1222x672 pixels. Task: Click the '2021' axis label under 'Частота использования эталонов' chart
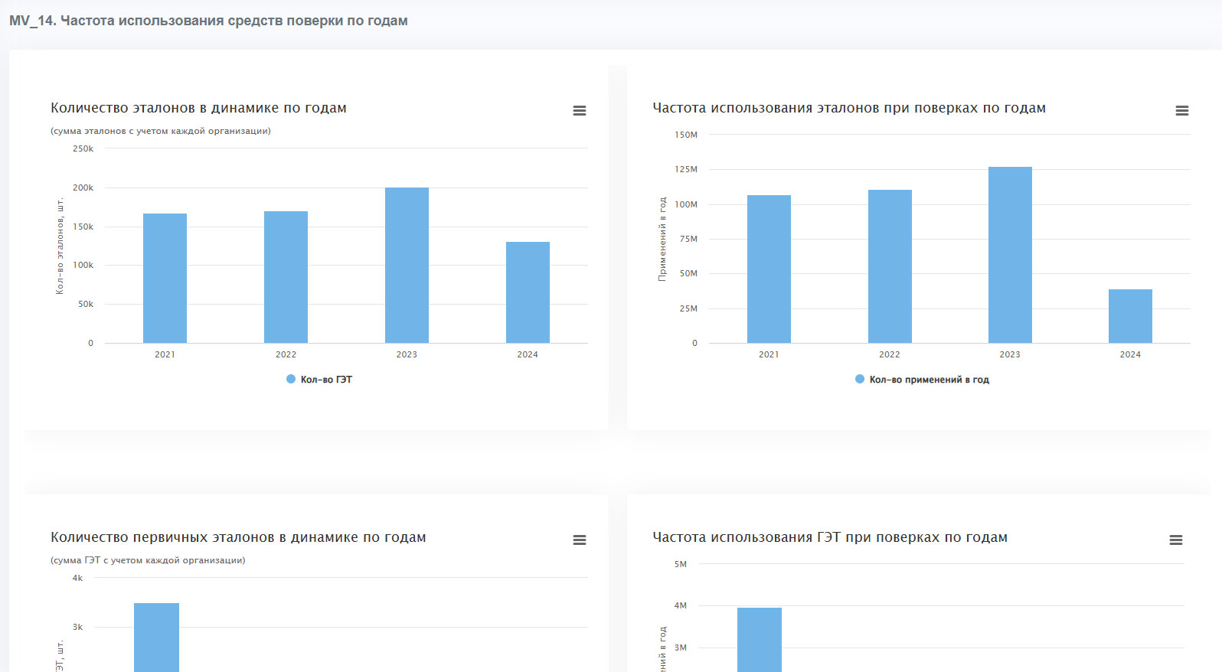[769, 354]
